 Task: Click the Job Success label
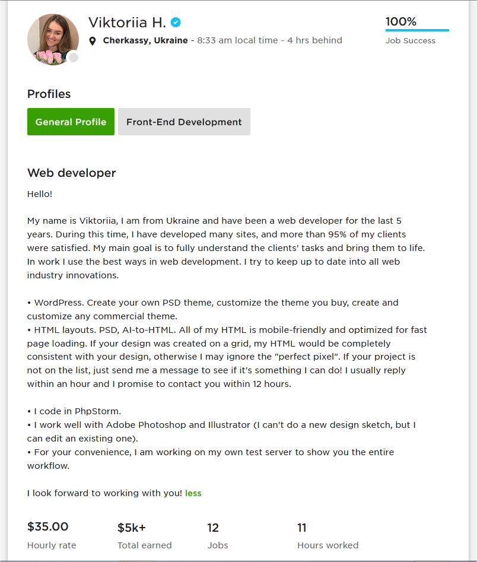[x=411, y=41]
